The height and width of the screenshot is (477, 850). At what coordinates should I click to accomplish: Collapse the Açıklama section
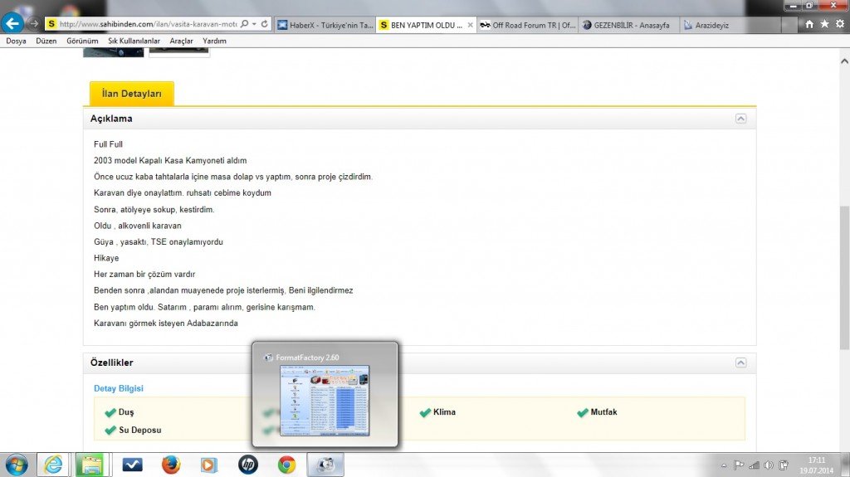[x=740, y=119]
